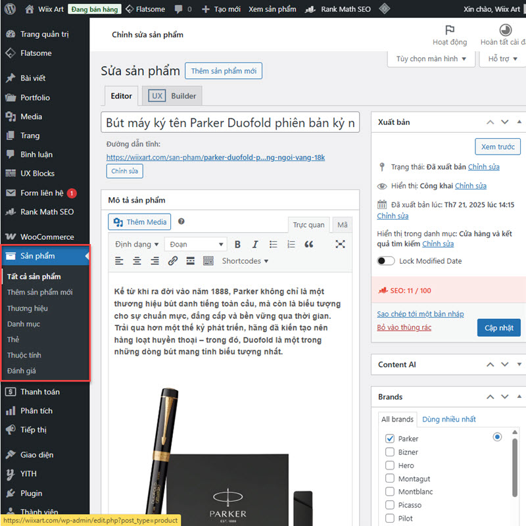This screenshot has width=526, height=526.
Task: Open Trang quản trị dashboard
Action: 45,34
